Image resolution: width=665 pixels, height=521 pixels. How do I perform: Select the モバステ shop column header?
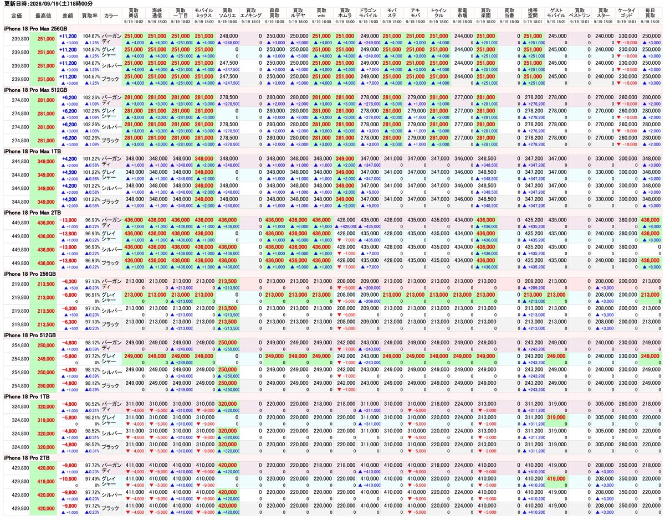click(392, 13)
